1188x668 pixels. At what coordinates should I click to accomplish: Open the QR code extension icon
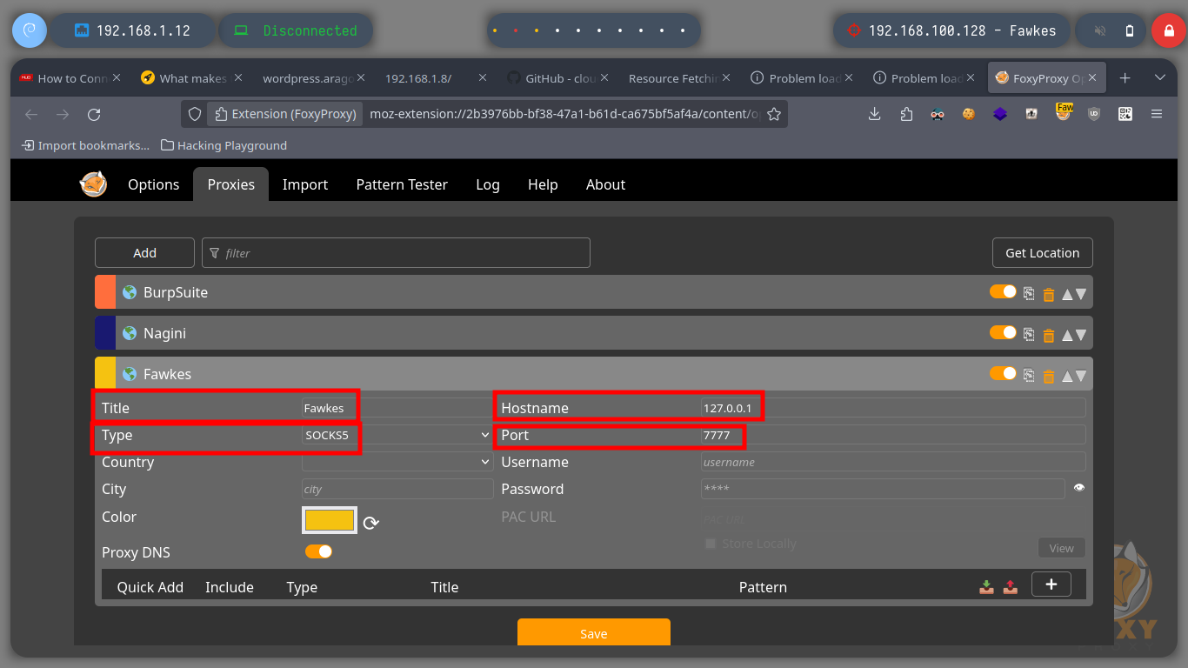(x=1125, y=114)
